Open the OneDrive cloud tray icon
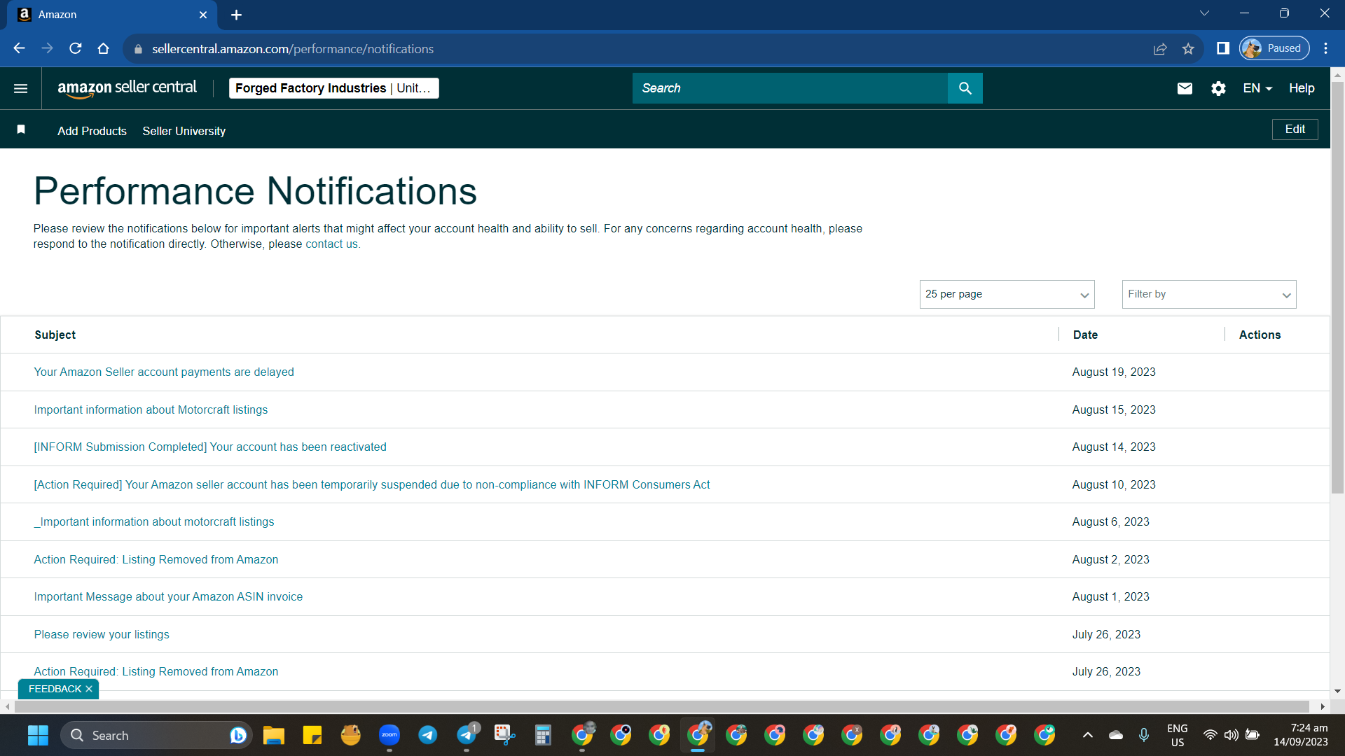 (x=1116, y=735)
